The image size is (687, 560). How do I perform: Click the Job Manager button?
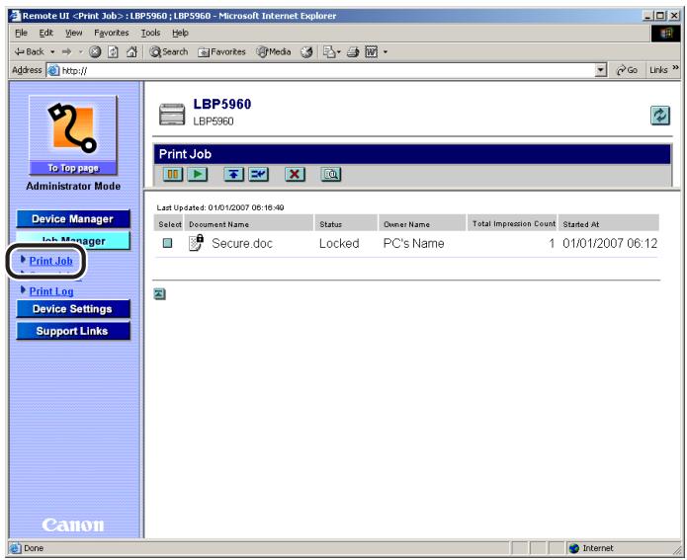point(73,240)
